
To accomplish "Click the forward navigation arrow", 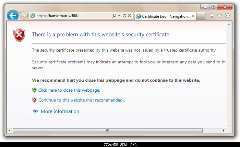I will point(24,16).
